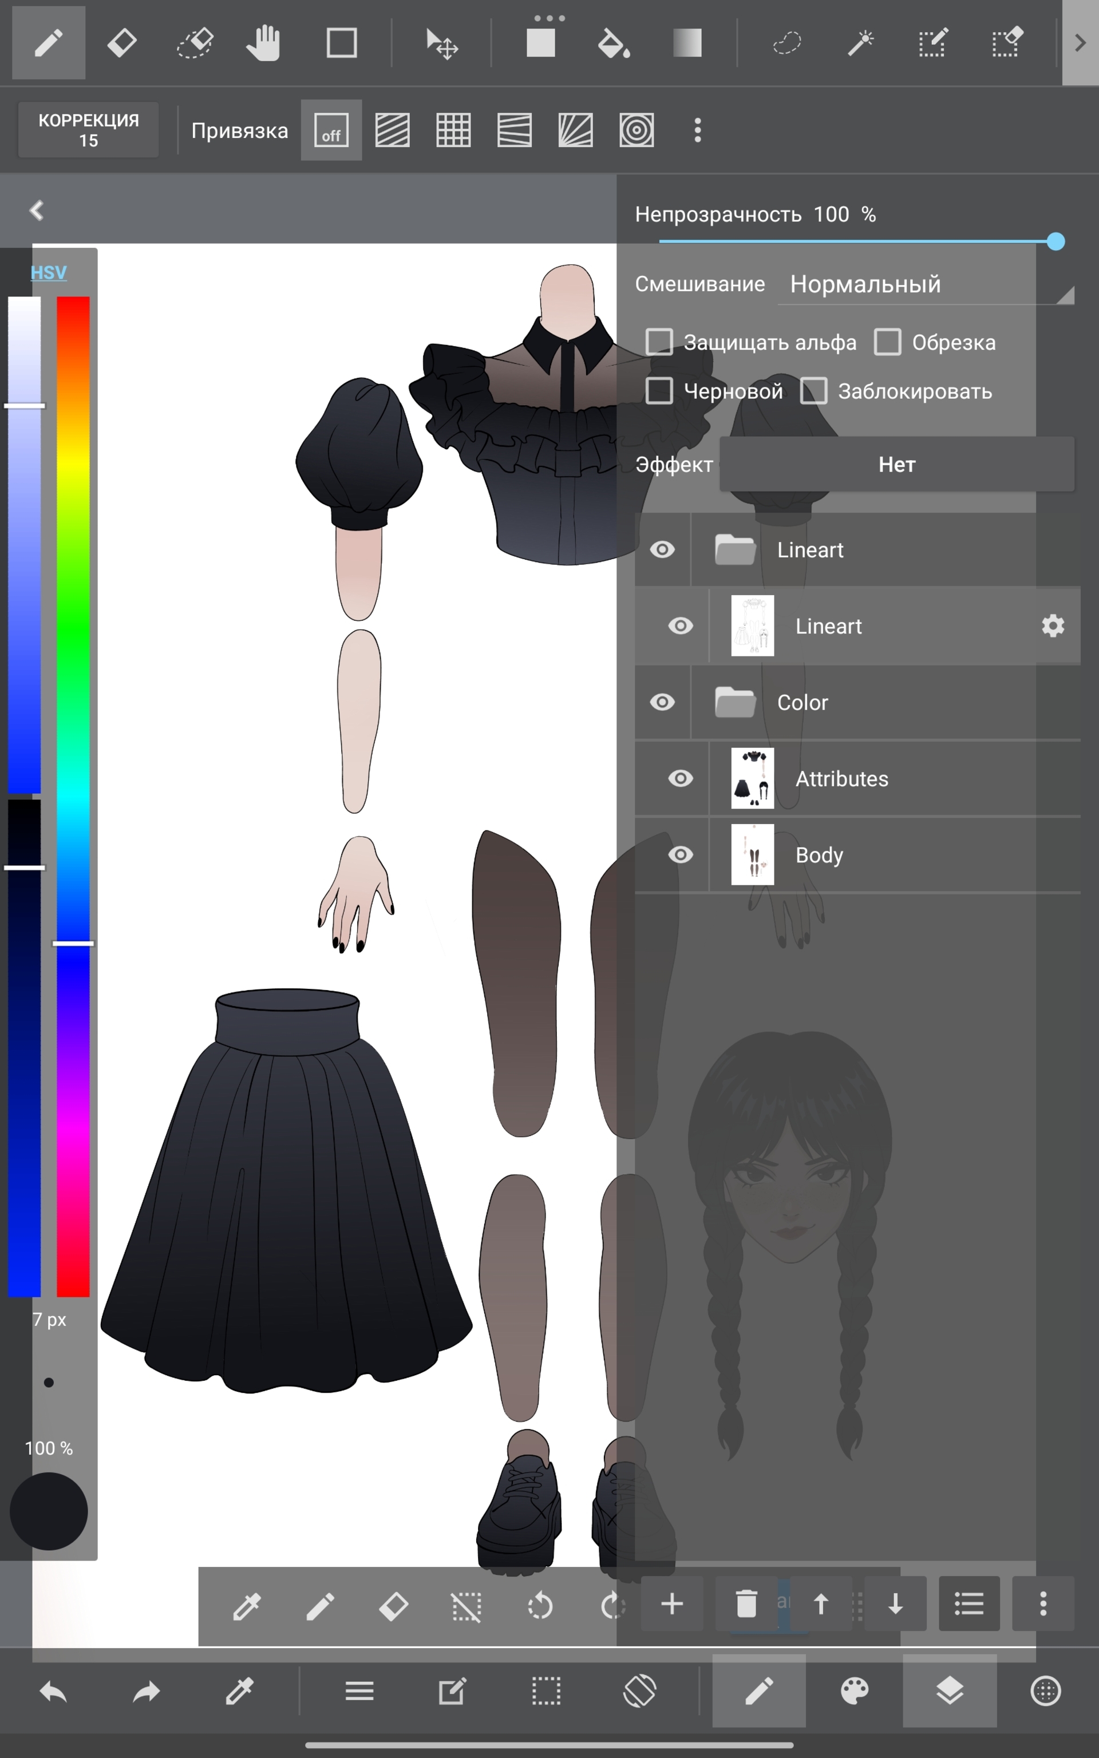
Task: Enable radial circle snap guide
Action: [636, 130]
